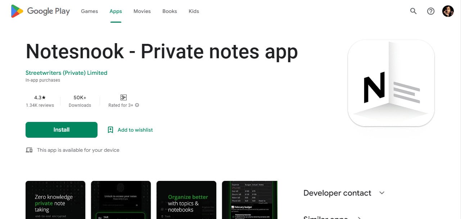Open the Unlock to access notes screenshot

click(x=121, y=200)
